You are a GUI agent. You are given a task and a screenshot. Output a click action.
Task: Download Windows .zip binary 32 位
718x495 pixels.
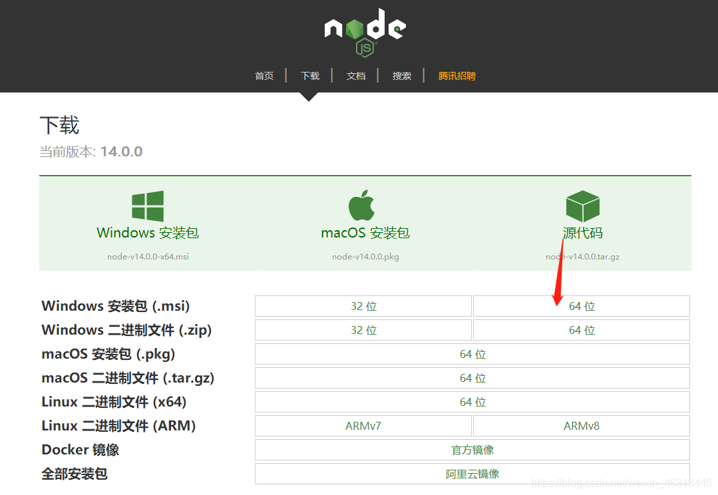point(363,330)
